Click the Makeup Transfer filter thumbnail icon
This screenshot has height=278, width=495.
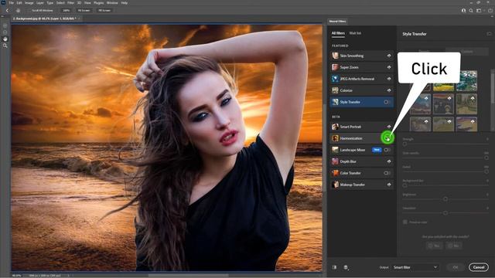335,185
